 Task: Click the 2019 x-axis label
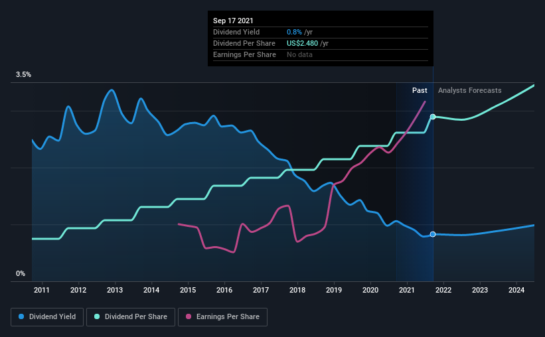click(x=334, y=290)
